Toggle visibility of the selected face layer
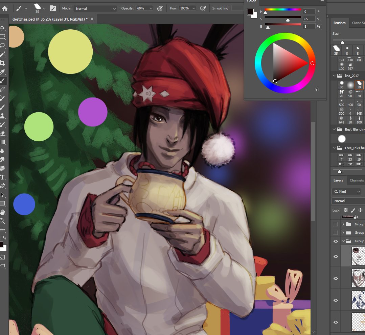Screen dimensions: 365x335 [x=336, y=256]
